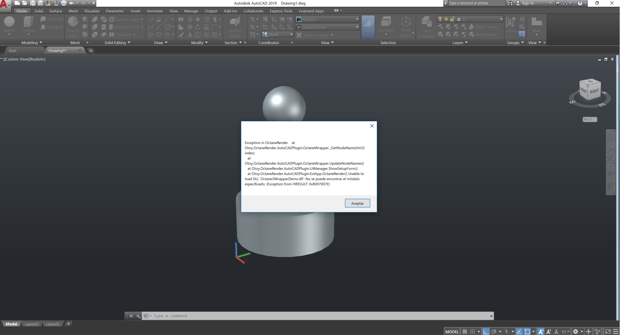Click the Sphere tool in Modeling panel

pyautogui.click(x=9, y=25)
